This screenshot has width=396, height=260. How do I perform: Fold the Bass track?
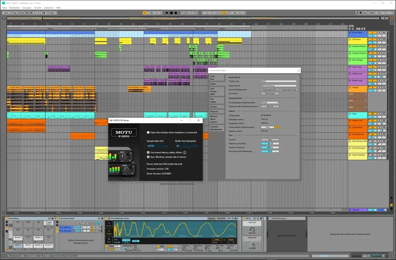(350, 114)
